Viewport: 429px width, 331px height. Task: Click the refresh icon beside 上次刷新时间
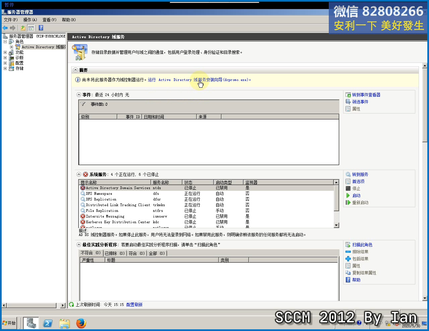pos(71,305)
